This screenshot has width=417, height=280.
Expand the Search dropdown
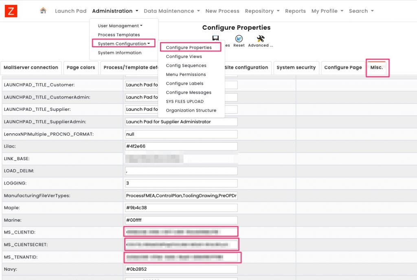point(362,11)
